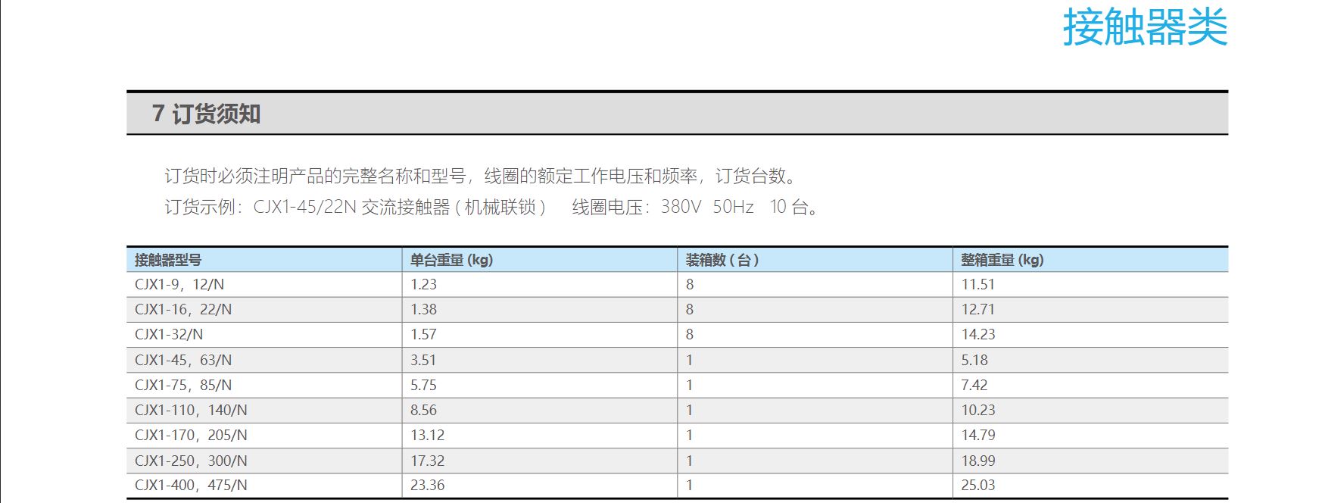Click the full-box weight 14.79
The width and height of the screenshot is (1322, 503).
(x=978, y=436)
